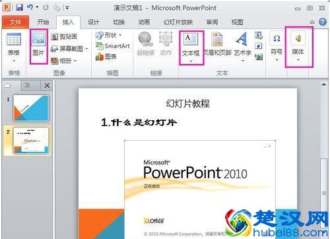Expand the undo history dropdown arrow
330x239 pixels.
coord(37,7)
